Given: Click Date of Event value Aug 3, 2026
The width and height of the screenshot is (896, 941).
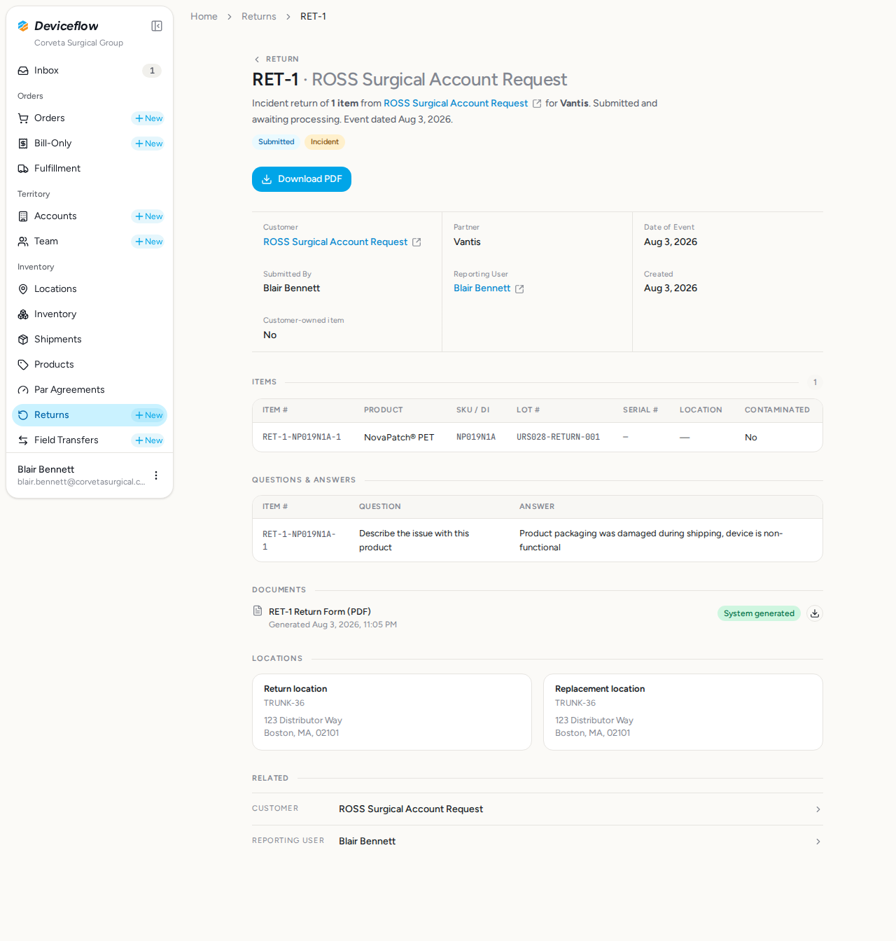Looking at the screenshot, I should (671, 242).
